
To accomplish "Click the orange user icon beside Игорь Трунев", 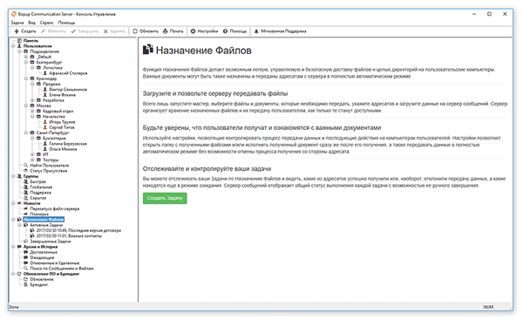I will pos(45,122).
